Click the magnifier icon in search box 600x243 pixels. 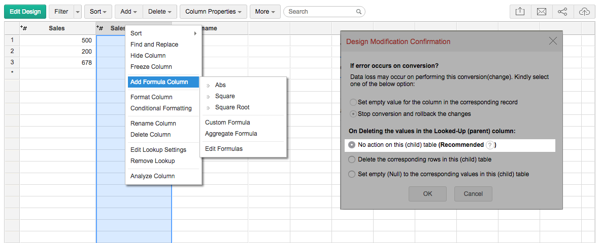click(359, 12)
